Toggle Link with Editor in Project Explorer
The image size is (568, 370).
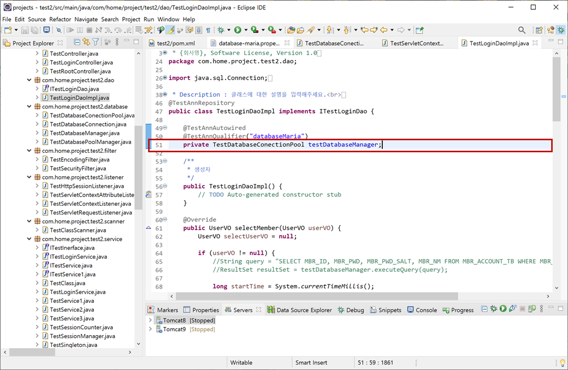tap(86, 42)
